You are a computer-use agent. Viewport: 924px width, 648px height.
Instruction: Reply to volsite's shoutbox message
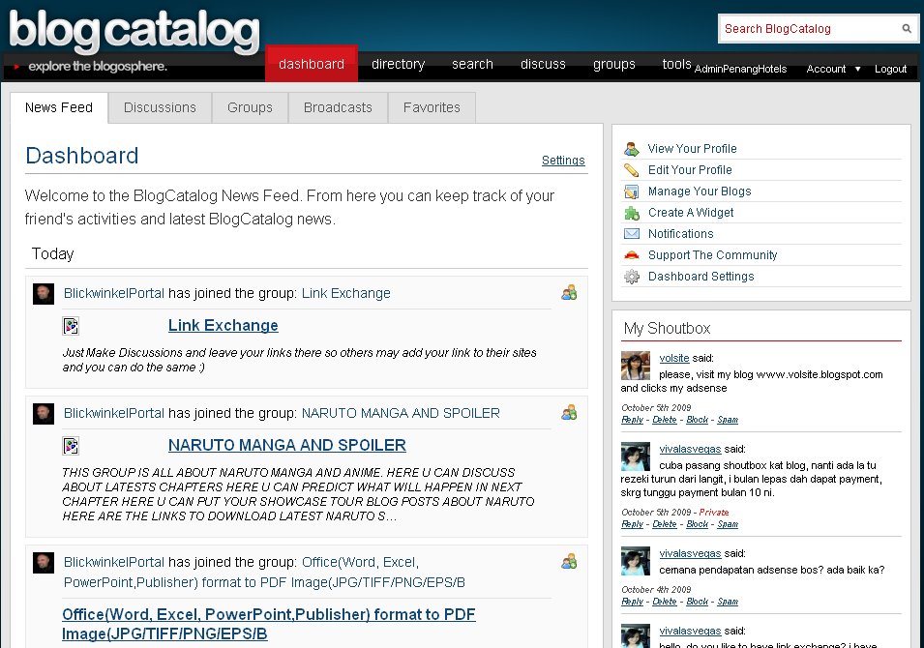(633, 420)
